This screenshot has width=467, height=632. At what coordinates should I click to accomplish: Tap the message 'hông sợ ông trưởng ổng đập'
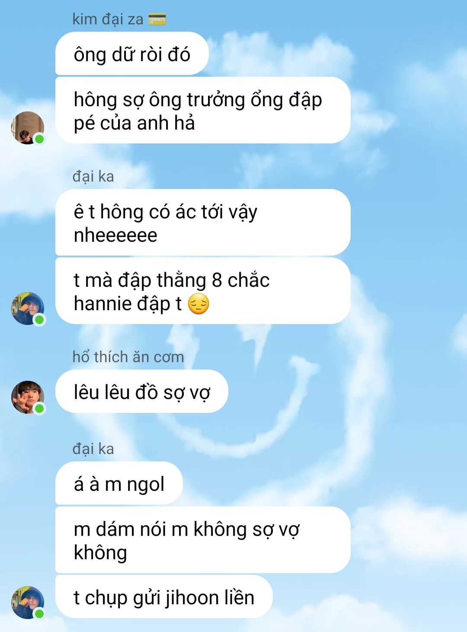coord(203,110)
